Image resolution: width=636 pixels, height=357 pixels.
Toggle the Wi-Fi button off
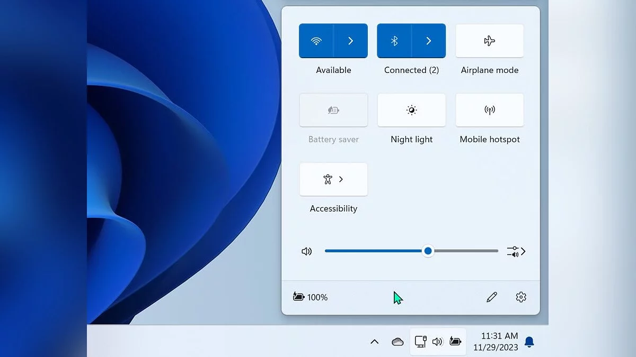pos(316,41)
